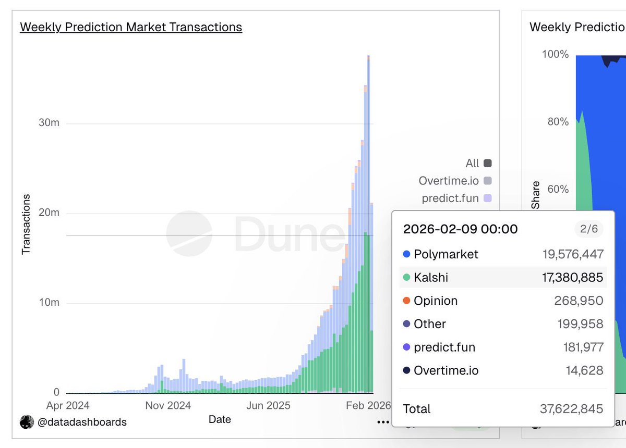Click the Feb 2026 x-axis label
626x448 pixels.
point(369,405)
